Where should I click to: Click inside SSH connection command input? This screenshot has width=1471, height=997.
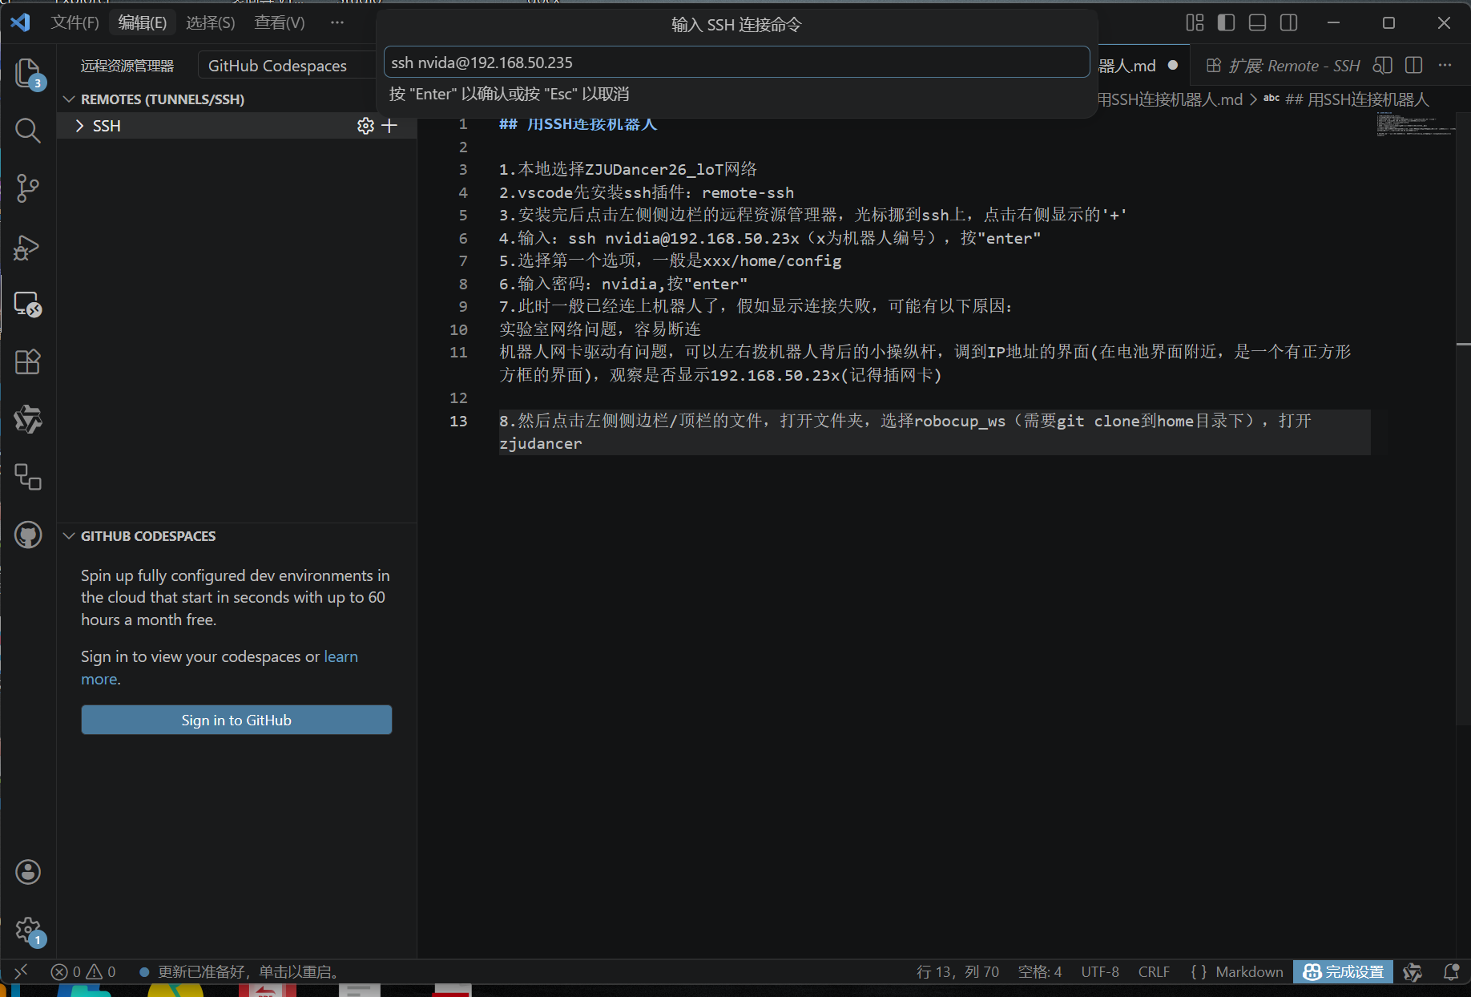(x=737, y=63)
